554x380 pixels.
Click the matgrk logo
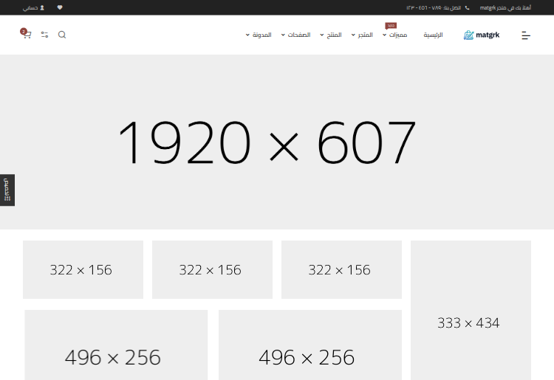[482, 35]
